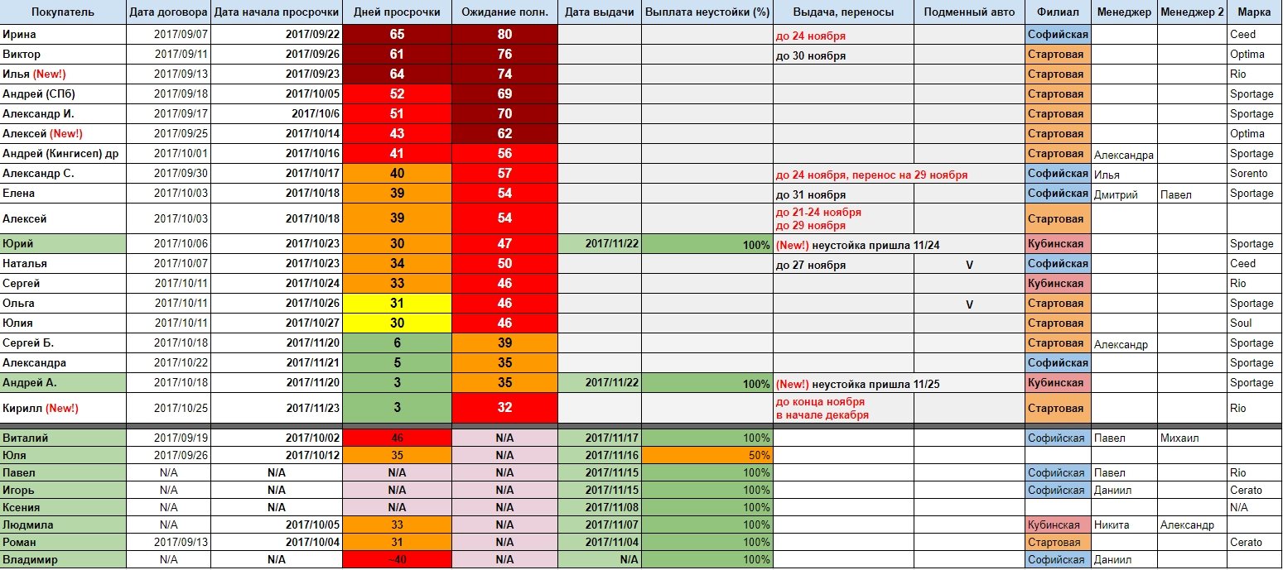Select the Подменный авто column header

tap(969, 12)
